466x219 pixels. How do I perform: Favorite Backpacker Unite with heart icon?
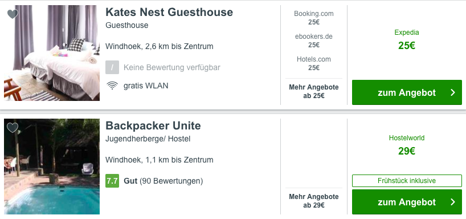[13, 128]
